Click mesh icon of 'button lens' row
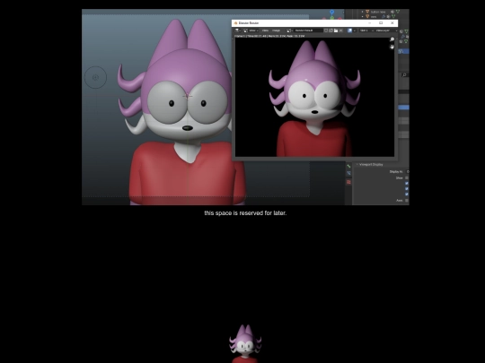Screen dimensions: 485x363 point(367,12)
